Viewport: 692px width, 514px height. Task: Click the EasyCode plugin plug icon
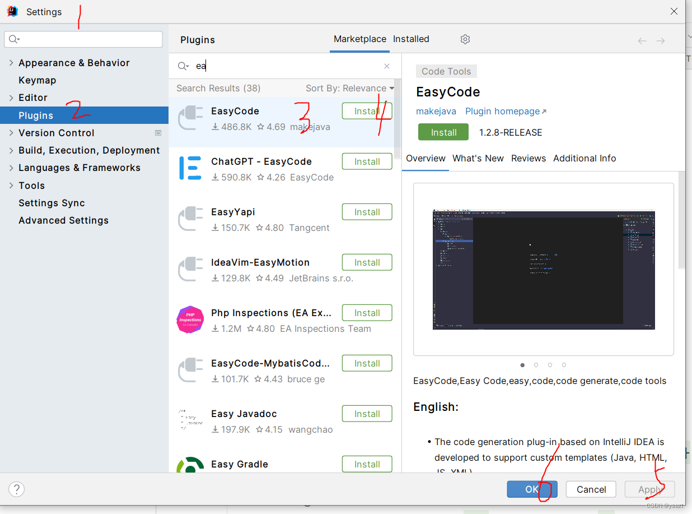pos(190,118)
